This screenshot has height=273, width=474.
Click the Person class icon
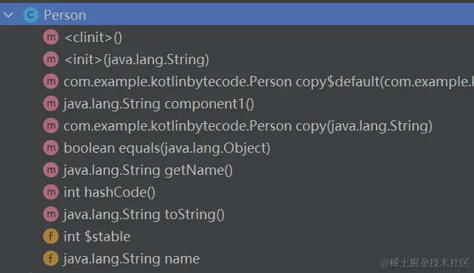(31, 15)
